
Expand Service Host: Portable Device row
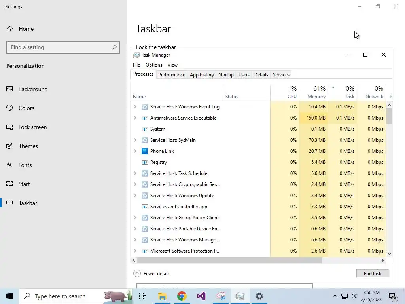(x=135, y=229)
